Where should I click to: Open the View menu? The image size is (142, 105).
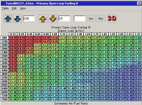[23, 8]
